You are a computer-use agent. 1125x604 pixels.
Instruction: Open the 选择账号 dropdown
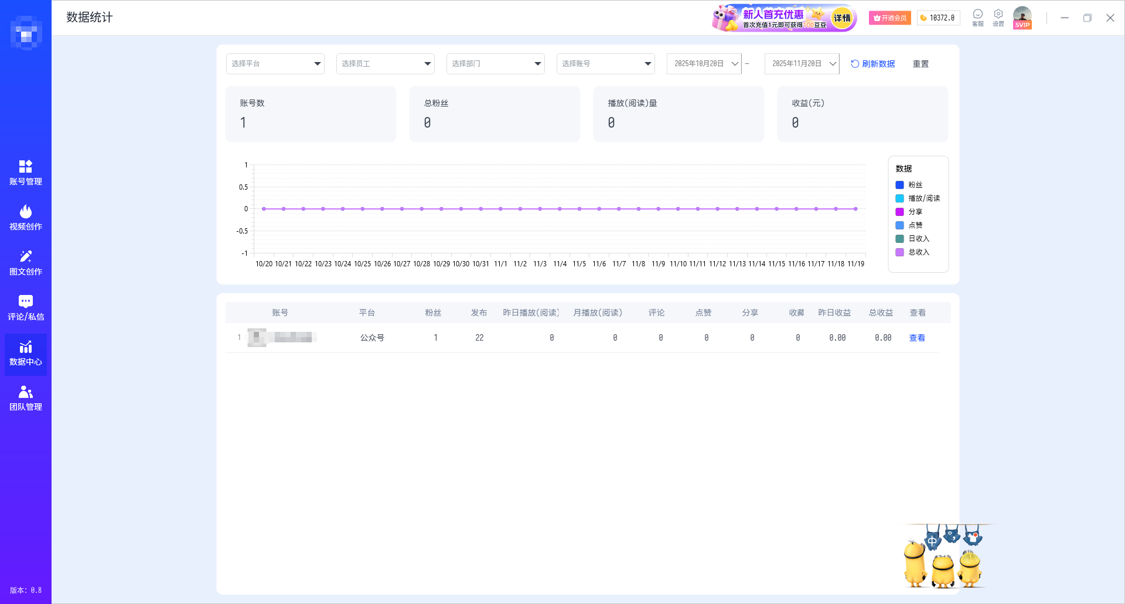[605, 64]
